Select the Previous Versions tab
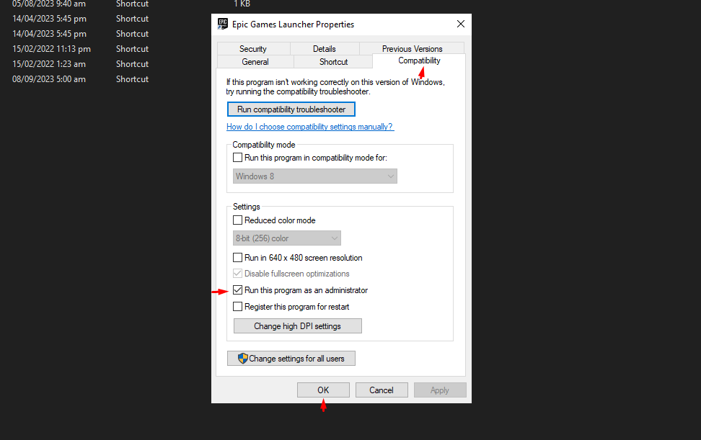Screen dimensions: 701x440 [412, 49]
